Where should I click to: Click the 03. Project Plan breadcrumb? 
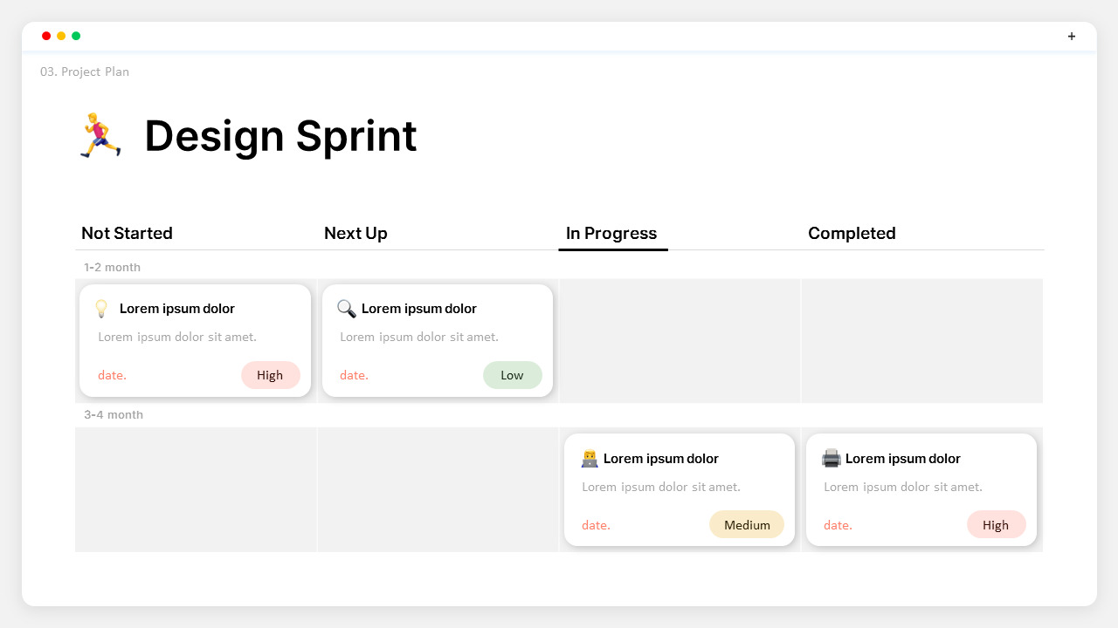(85, 72)
